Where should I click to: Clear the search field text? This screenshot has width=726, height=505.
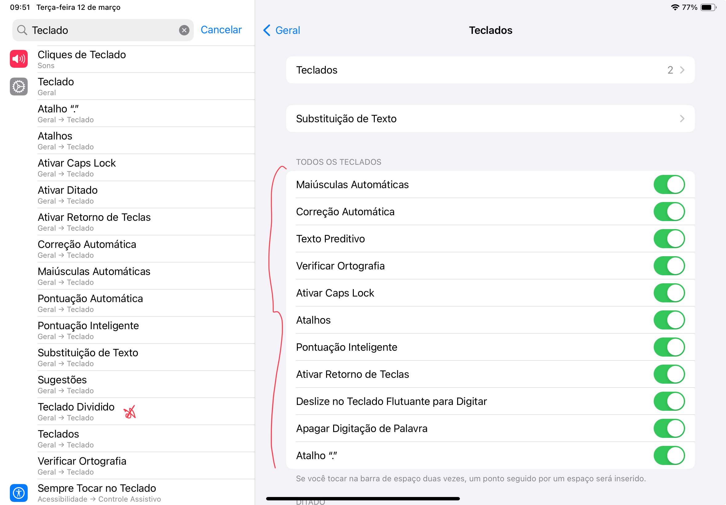click(x=184, y=30)
